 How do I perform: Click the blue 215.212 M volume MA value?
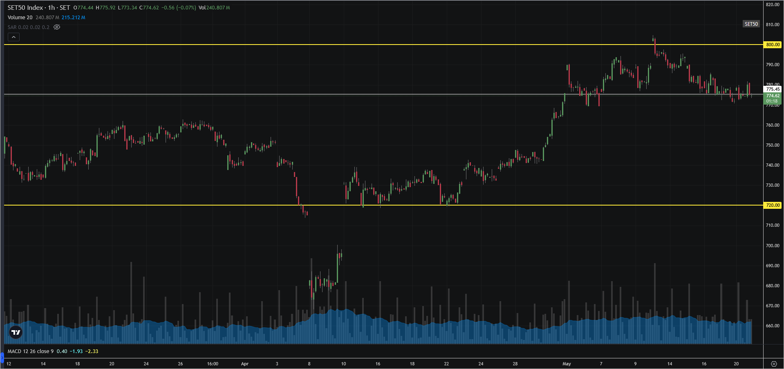coord(73,18)
